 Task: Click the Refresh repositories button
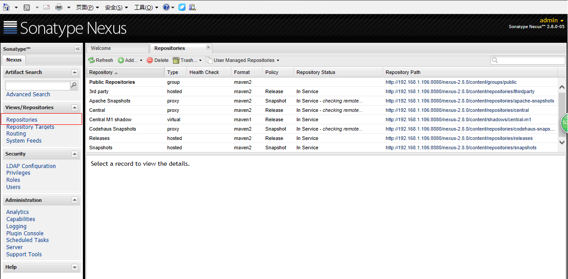point(101,60)
